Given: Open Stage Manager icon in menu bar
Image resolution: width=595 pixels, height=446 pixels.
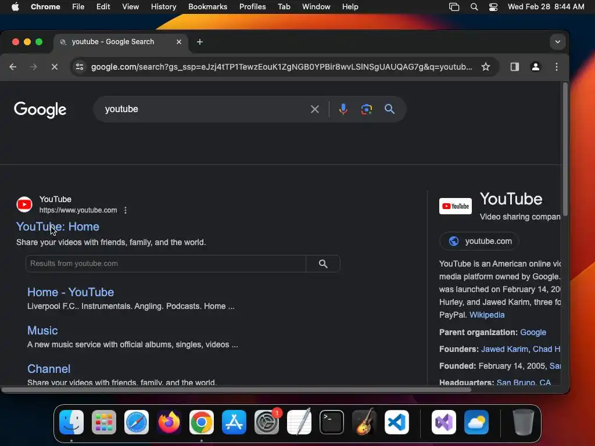Looking at the screenshot, I should 454,6.
